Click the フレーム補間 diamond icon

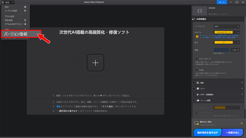198,100
